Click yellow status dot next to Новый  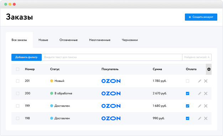[x=52, y=81]
